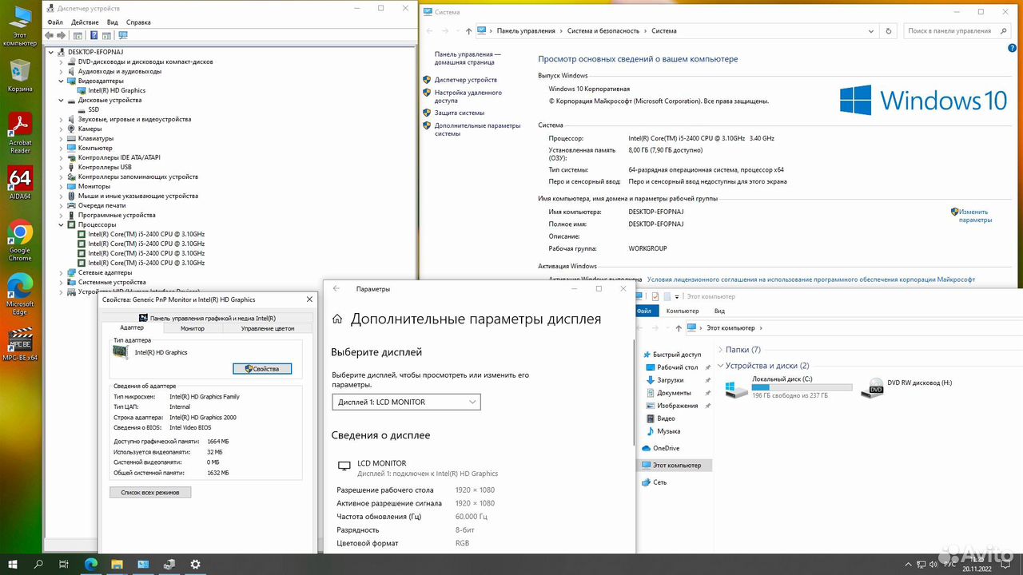This screenshot has height=575, width=1023.
Task: Switch to the Управление цветом tab
Action: (268, 328)
